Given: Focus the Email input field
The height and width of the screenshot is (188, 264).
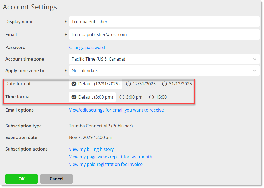Looking at the screenshot, I should 164,34.
